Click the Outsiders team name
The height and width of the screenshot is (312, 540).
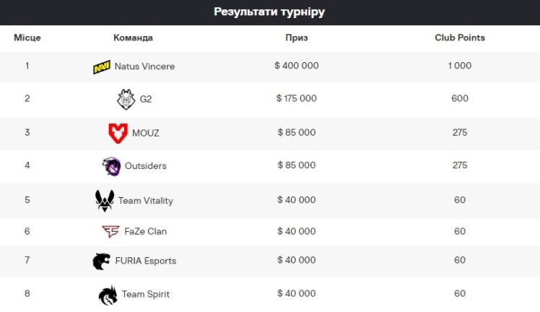[145, 166]
